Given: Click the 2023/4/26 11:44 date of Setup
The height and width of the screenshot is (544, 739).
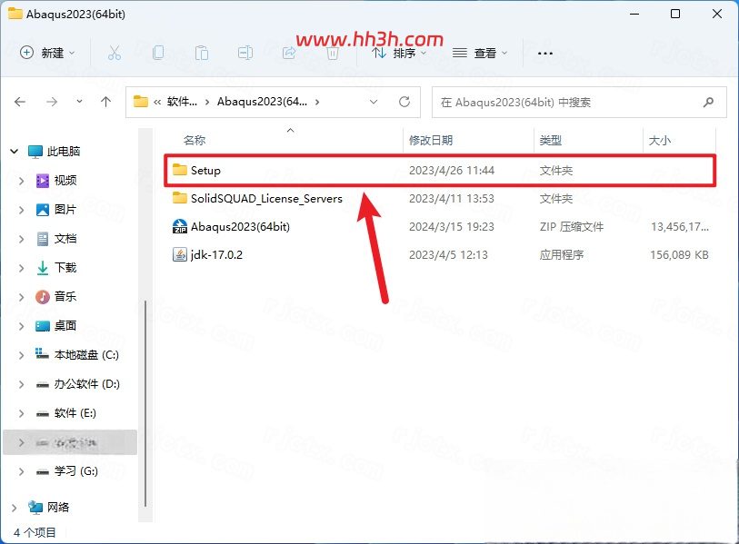Looking at the screenshot, I should point(452,170).
